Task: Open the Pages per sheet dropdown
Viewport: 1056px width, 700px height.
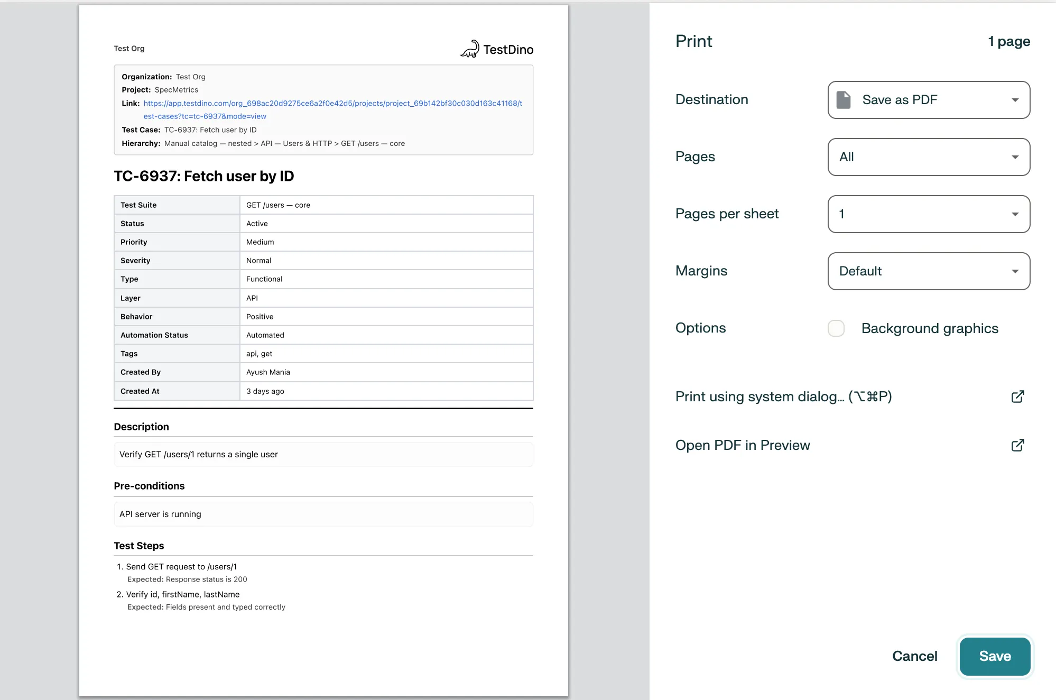Action: (x=928, y=214)
